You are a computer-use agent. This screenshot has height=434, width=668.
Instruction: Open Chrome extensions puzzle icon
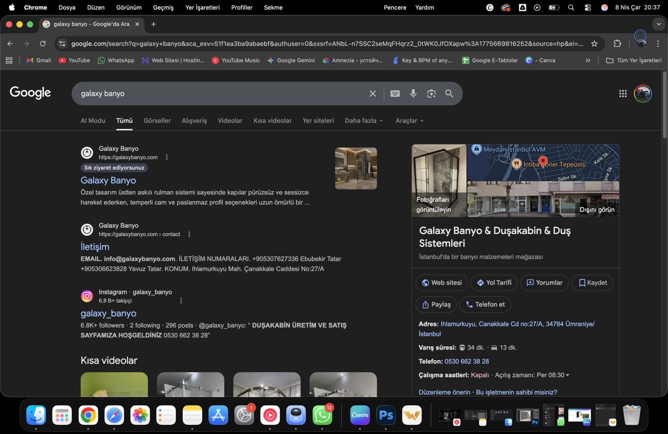pyautogui.click(x=617, y=43)
